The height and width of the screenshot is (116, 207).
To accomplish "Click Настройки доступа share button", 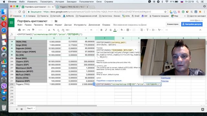I will click(x=192, y=24).
